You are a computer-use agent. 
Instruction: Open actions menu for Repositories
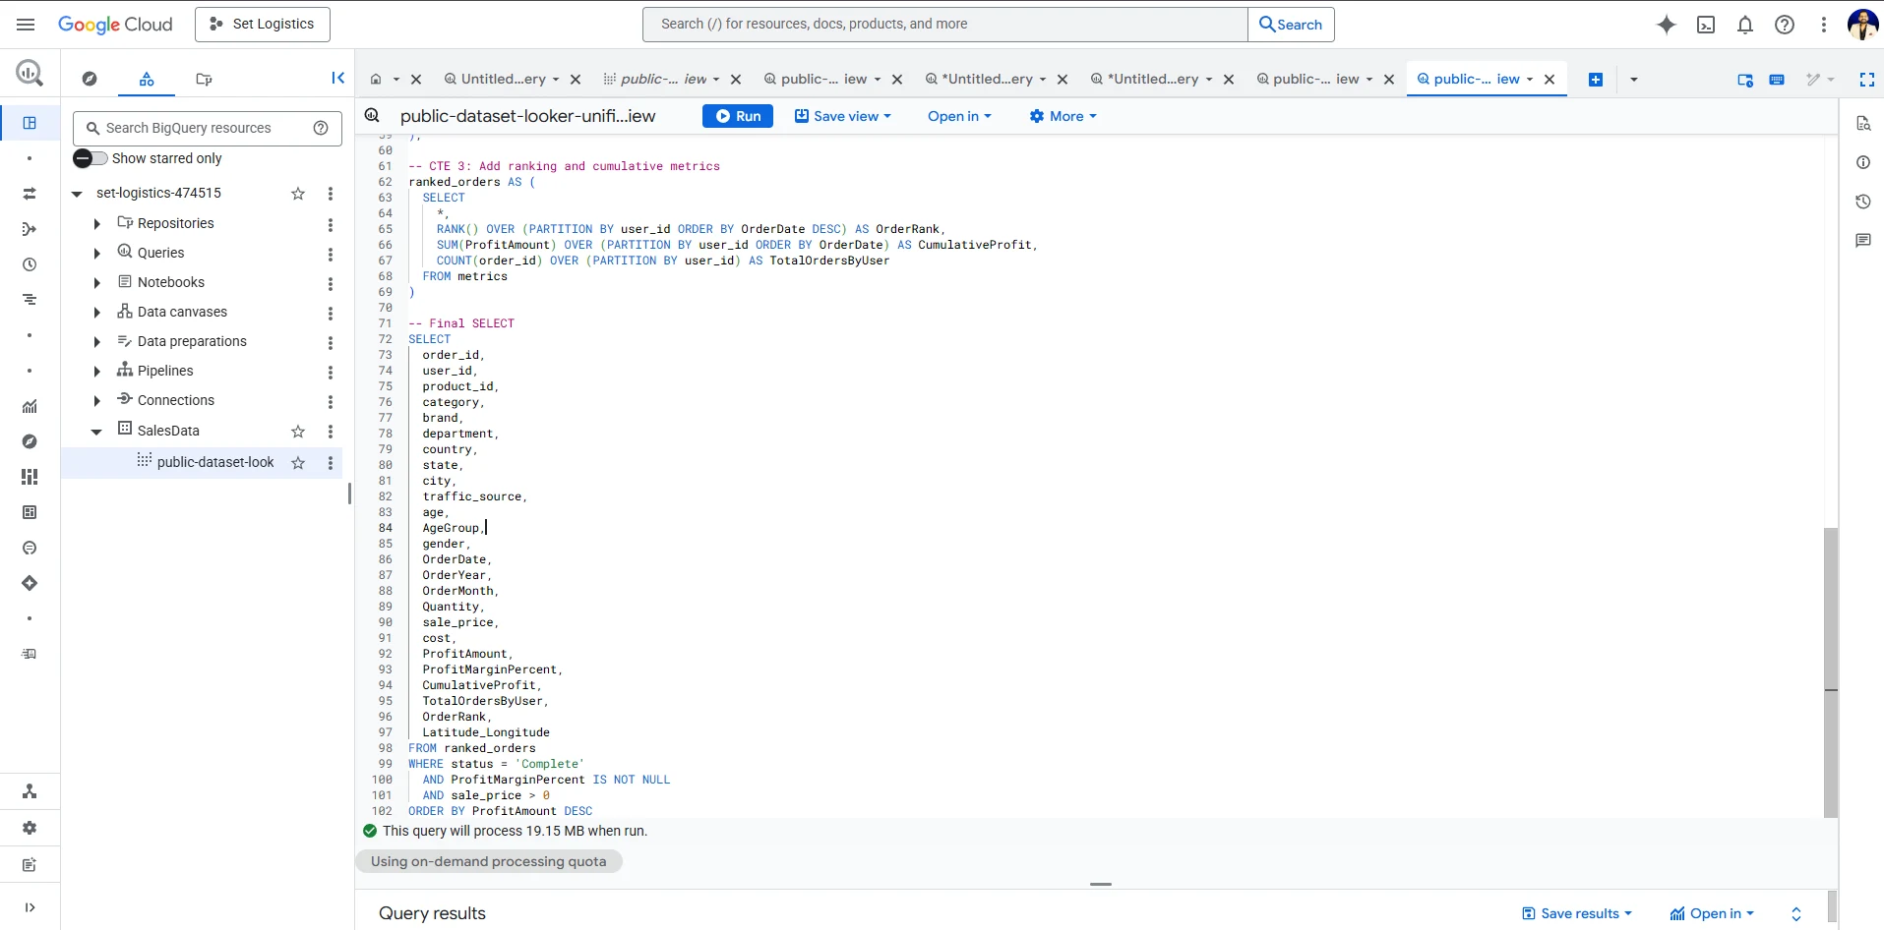tap(331, 224)
